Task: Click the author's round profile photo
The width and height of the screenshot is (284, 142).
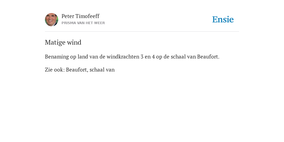Action: 52,20
